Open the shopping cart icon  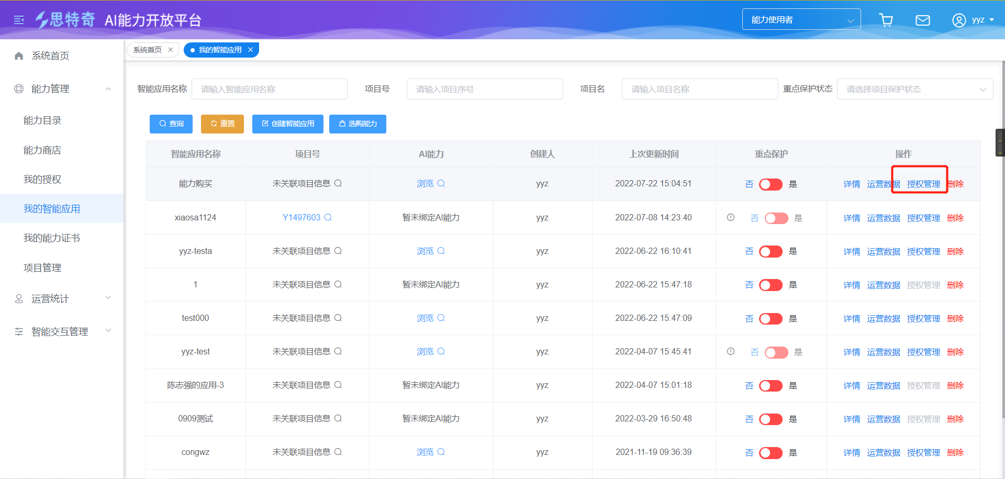tap(886, 20)
